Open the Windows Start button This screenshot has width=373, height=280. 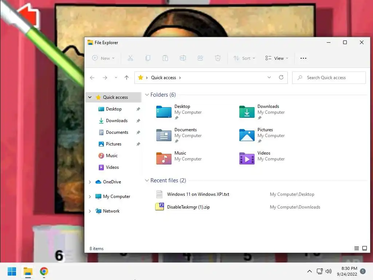point(12,271)
